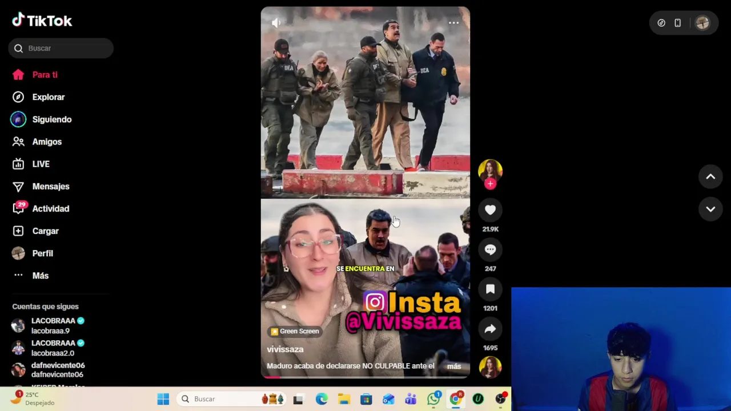Open the profile avatar menu top right
Viewport: 731px width, 411px height.
tap(702, 23)
